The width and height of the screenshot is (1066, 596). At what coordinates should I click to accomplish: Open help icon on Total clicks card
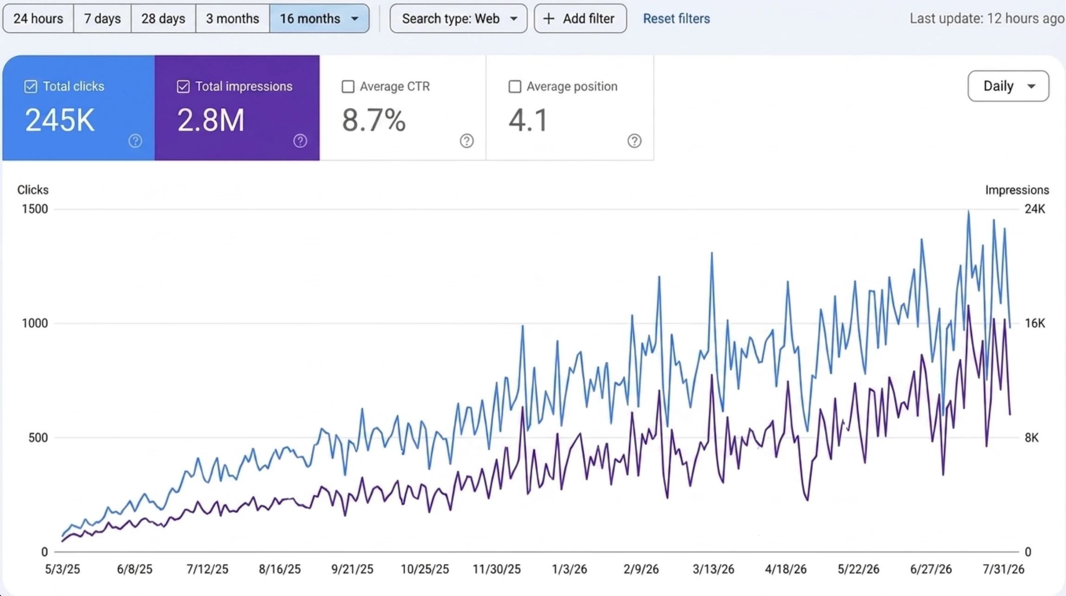135,141
